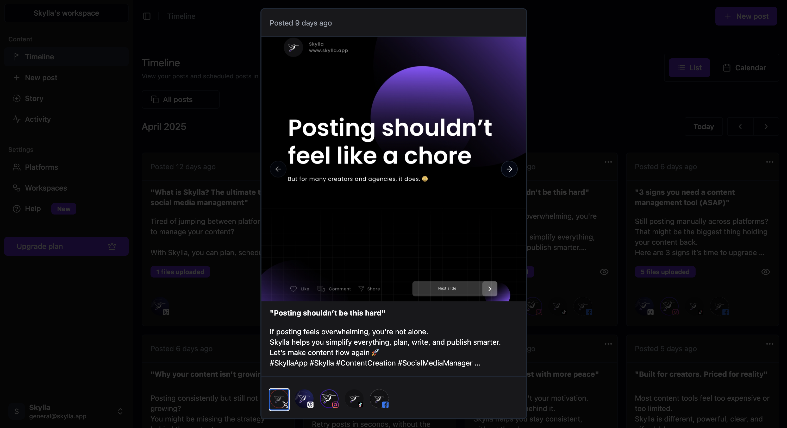Go to previous slide with left arrow
787x428 pixels.
click(278, 169)
